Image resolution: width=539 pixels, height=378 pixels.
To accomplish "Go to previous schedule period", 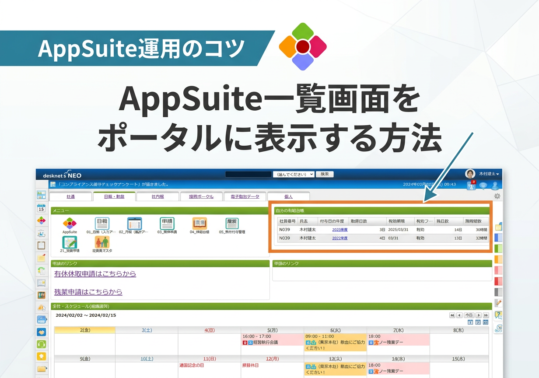I will [459, 315].
